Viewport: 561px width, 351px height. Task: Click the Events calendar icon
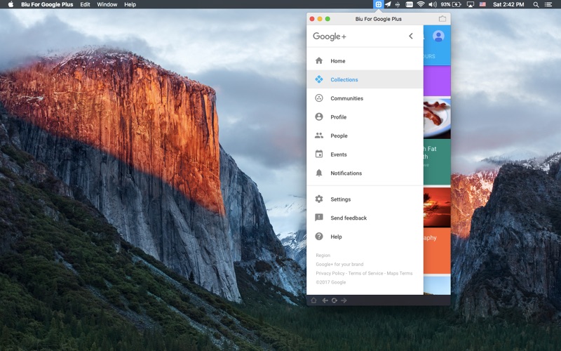point(319,154)
